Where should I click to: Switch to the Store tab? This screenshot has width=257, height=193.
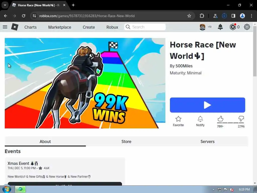pos(126,141)
